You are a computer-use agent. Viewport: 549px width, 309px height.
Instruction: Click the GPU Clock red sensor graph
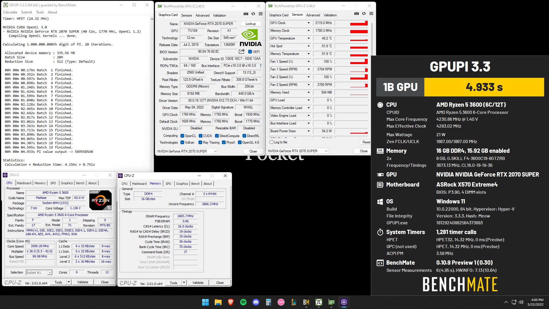pos(351,23)
